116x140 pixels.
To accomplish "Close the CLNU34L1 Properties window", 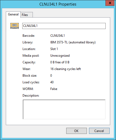I will 110,3.
